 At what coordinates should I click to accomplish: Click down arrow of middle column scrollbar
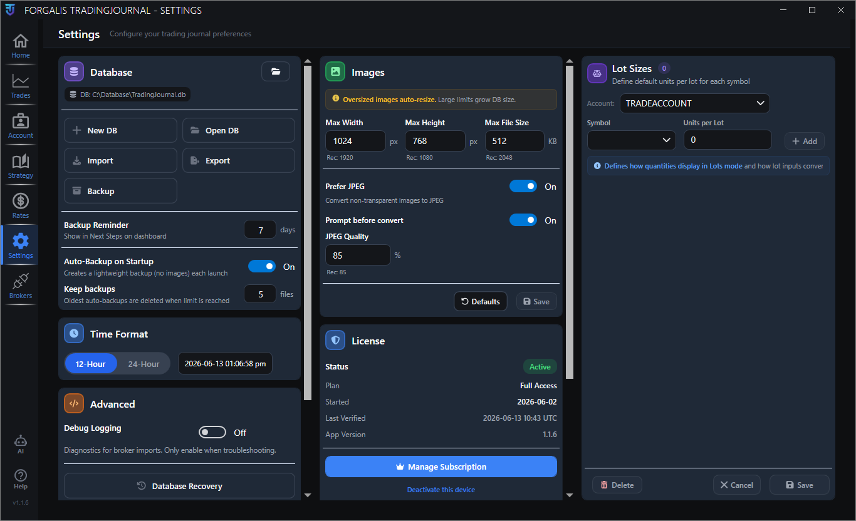click(570, 495)
